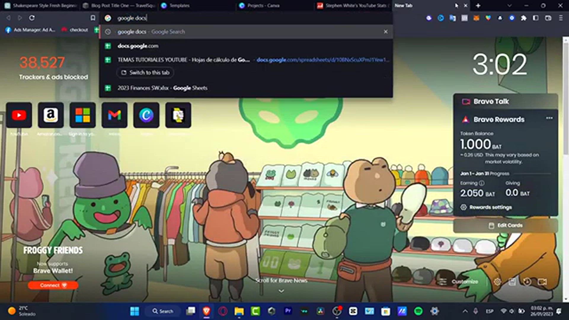
Task: Expand Brave News with the down chevron
Action: (x=281, y=291)
